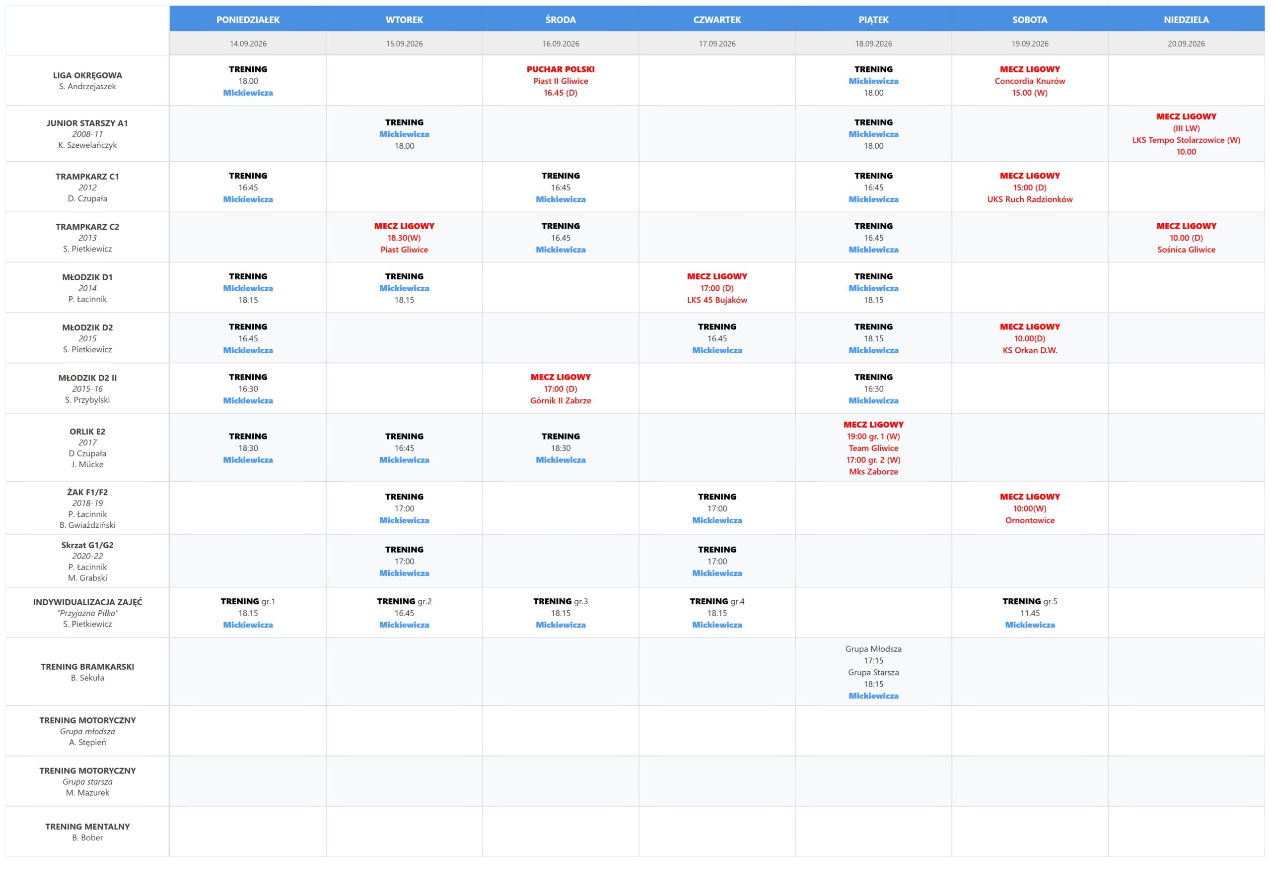Click the date 14.09.2026
The image size is (1271, 883).
[x=247, y=44]
